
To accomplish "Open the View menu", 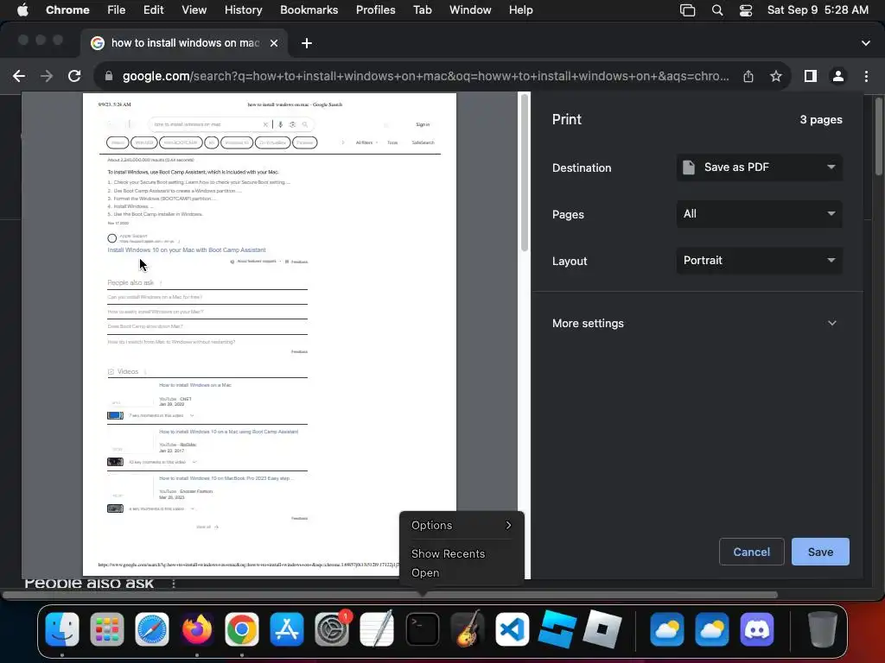I will point(194,10).
